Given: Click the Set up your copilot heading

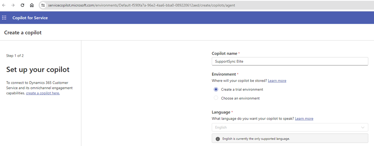Looking at the screenshot, I should (x=38, y=70).
